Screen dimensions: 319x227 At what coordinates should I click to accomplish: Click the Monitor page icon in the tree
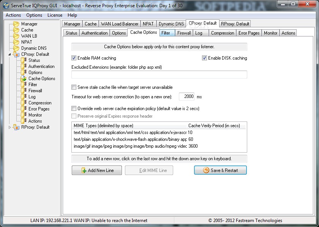pos(24,115)
